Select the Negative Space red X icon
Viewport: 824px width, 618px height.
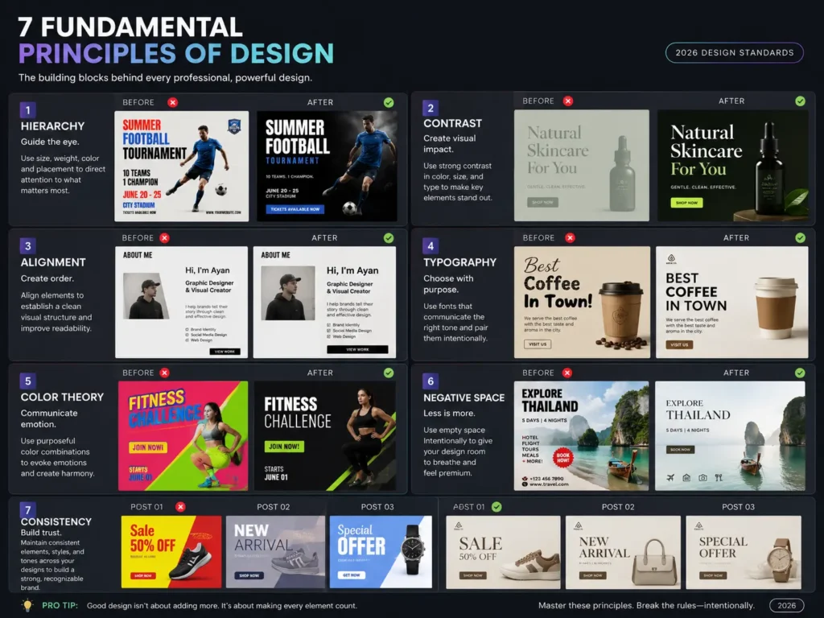pyautogui.click(x=567, y=373)
